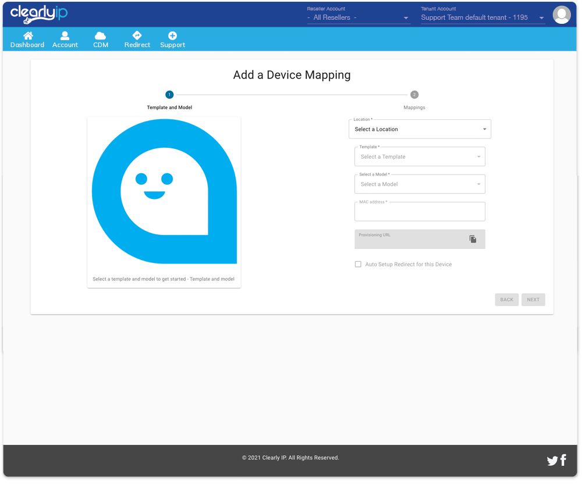The image size is (582, 485).
Task: Expand the Select a Template dropdown
Action: [x=420, y=157]
